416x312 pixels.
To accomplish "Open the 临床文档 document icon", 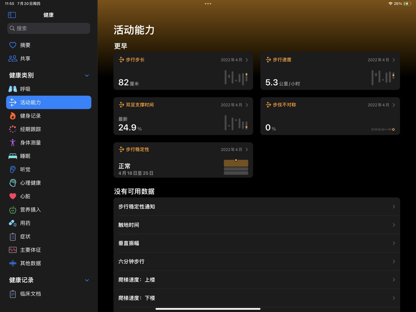I will [13, 294].
